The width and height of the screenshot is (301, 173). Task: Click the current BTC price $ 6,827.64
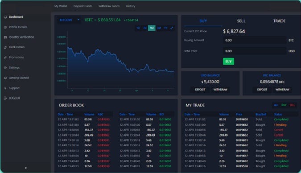tap(234, 31)
